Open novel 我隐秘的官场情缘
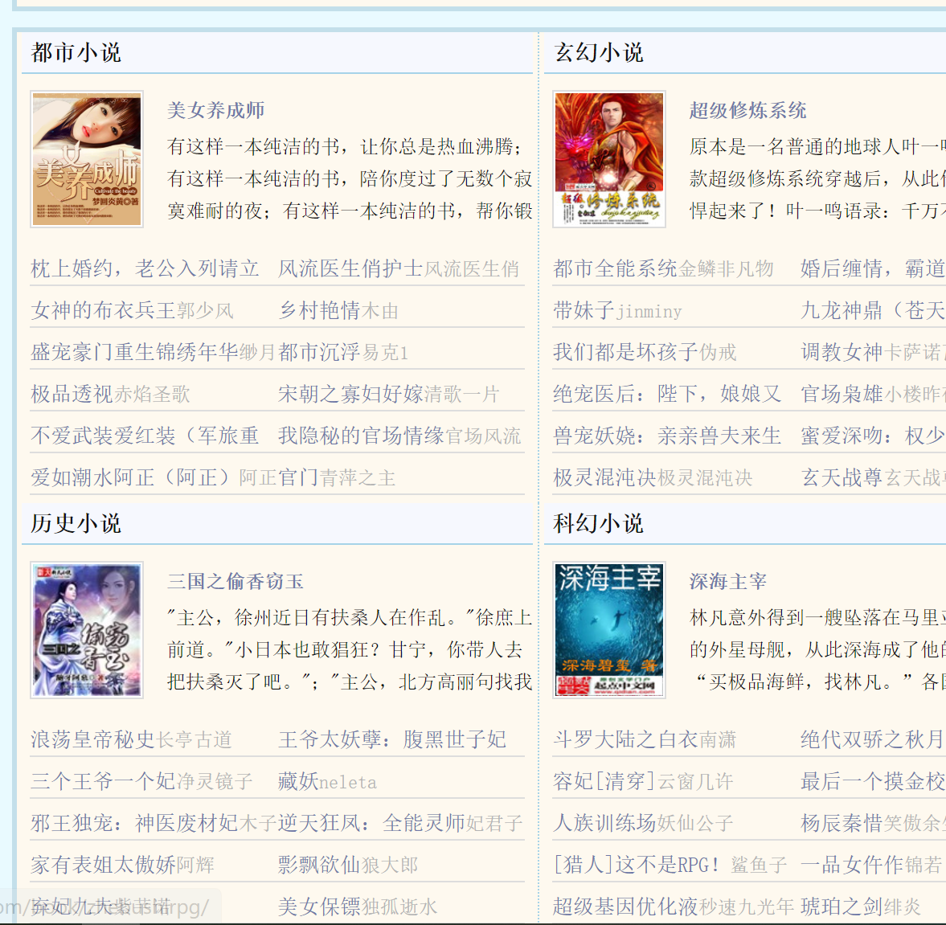The height and width of the screenshot is (925, 946). click(361, 436)
